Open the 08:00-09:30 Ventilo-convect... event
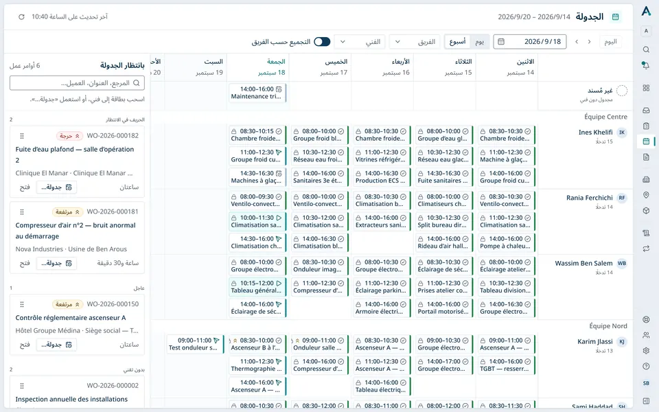The height and width of the screenshot is (412, 659). tap(257, 200)
